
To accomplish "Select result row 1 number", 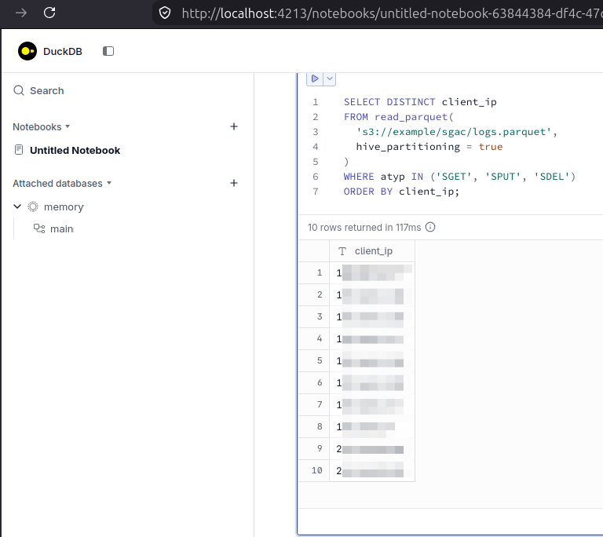I will click(x=320, y=272).
